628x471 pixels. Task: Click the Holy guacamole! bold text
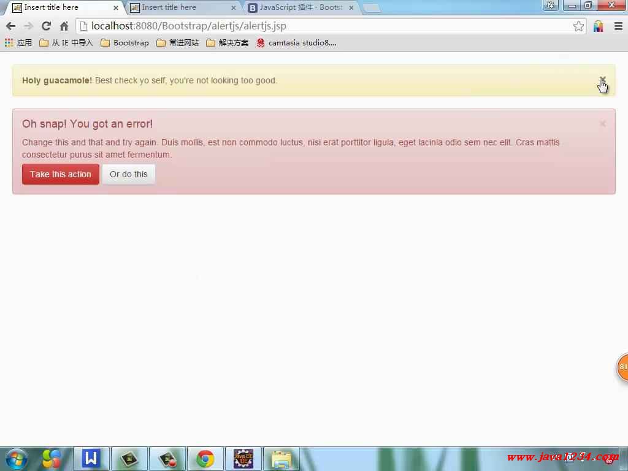click(57, 80)
